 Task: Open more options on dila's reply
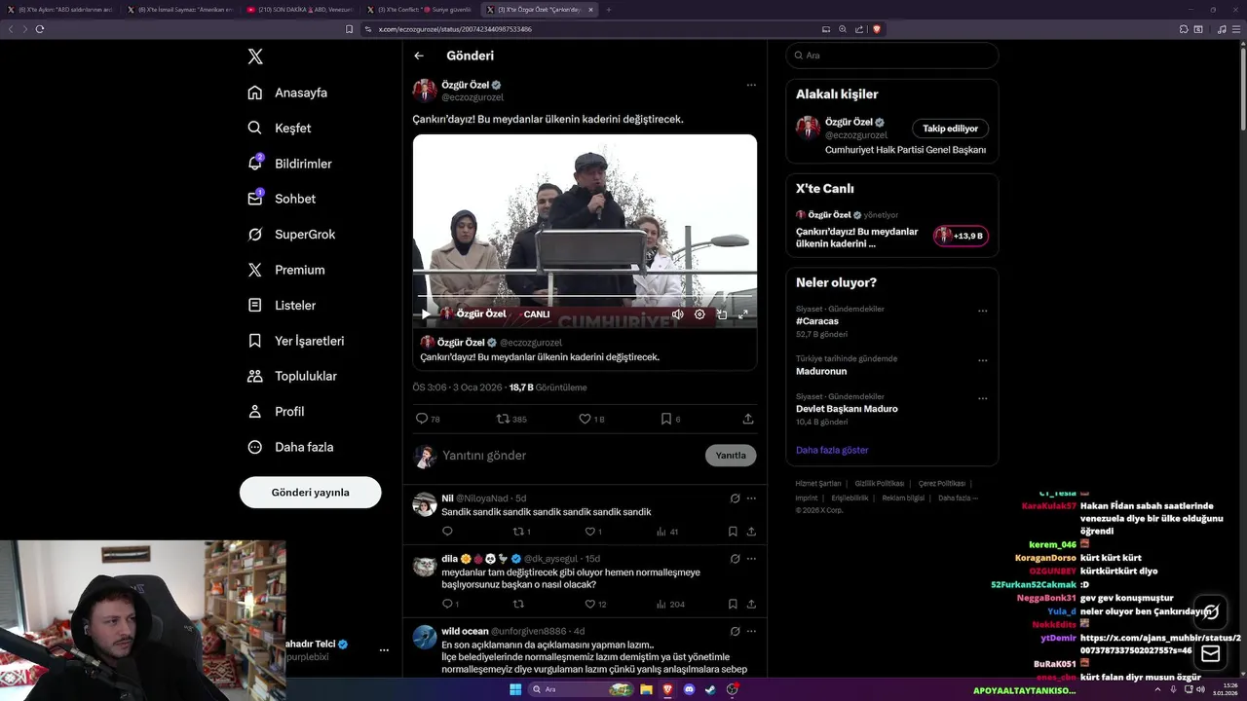751,559
